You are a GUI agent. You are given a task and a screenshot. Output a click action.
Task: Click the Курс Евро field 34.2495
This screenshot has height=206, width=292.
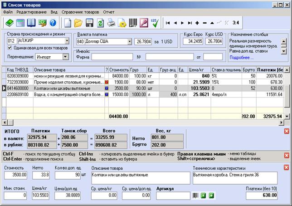193,41
